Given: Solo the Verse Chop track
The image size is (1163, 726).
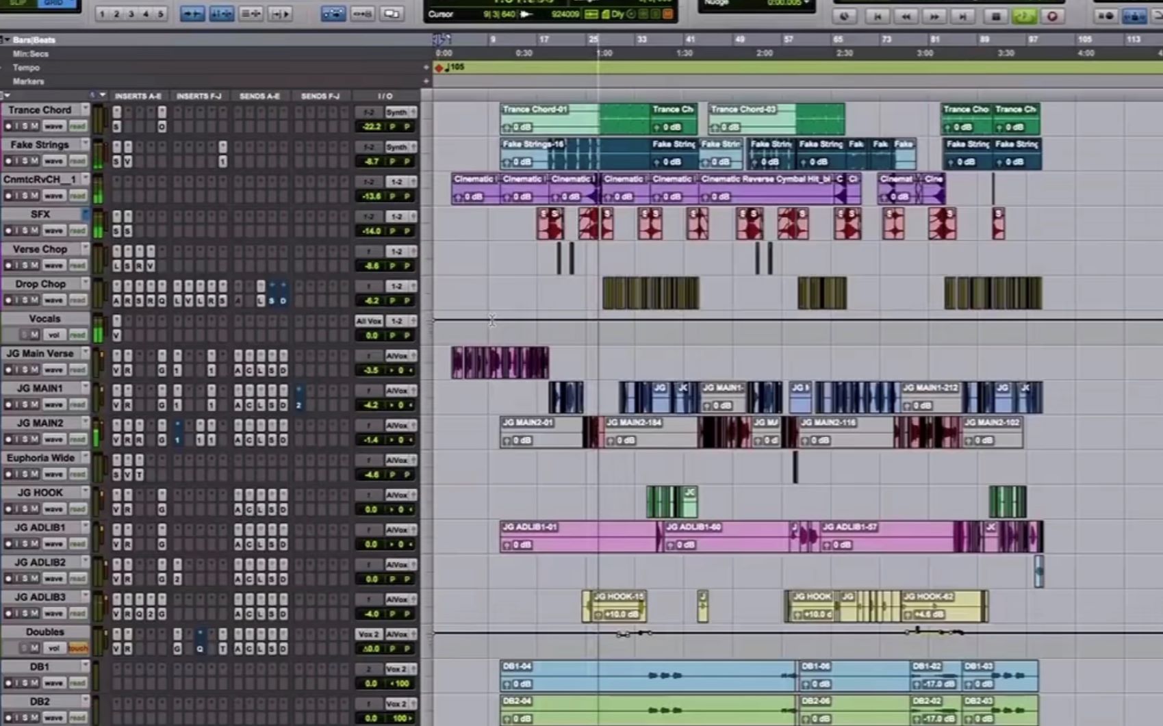Looking at the screenshot, I should [x=25, y=265].
